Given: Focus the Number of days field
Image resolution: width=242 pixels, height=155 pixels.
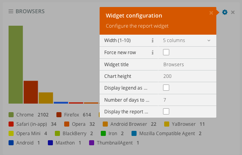Looking at the screenshot, I should [187, 100].
